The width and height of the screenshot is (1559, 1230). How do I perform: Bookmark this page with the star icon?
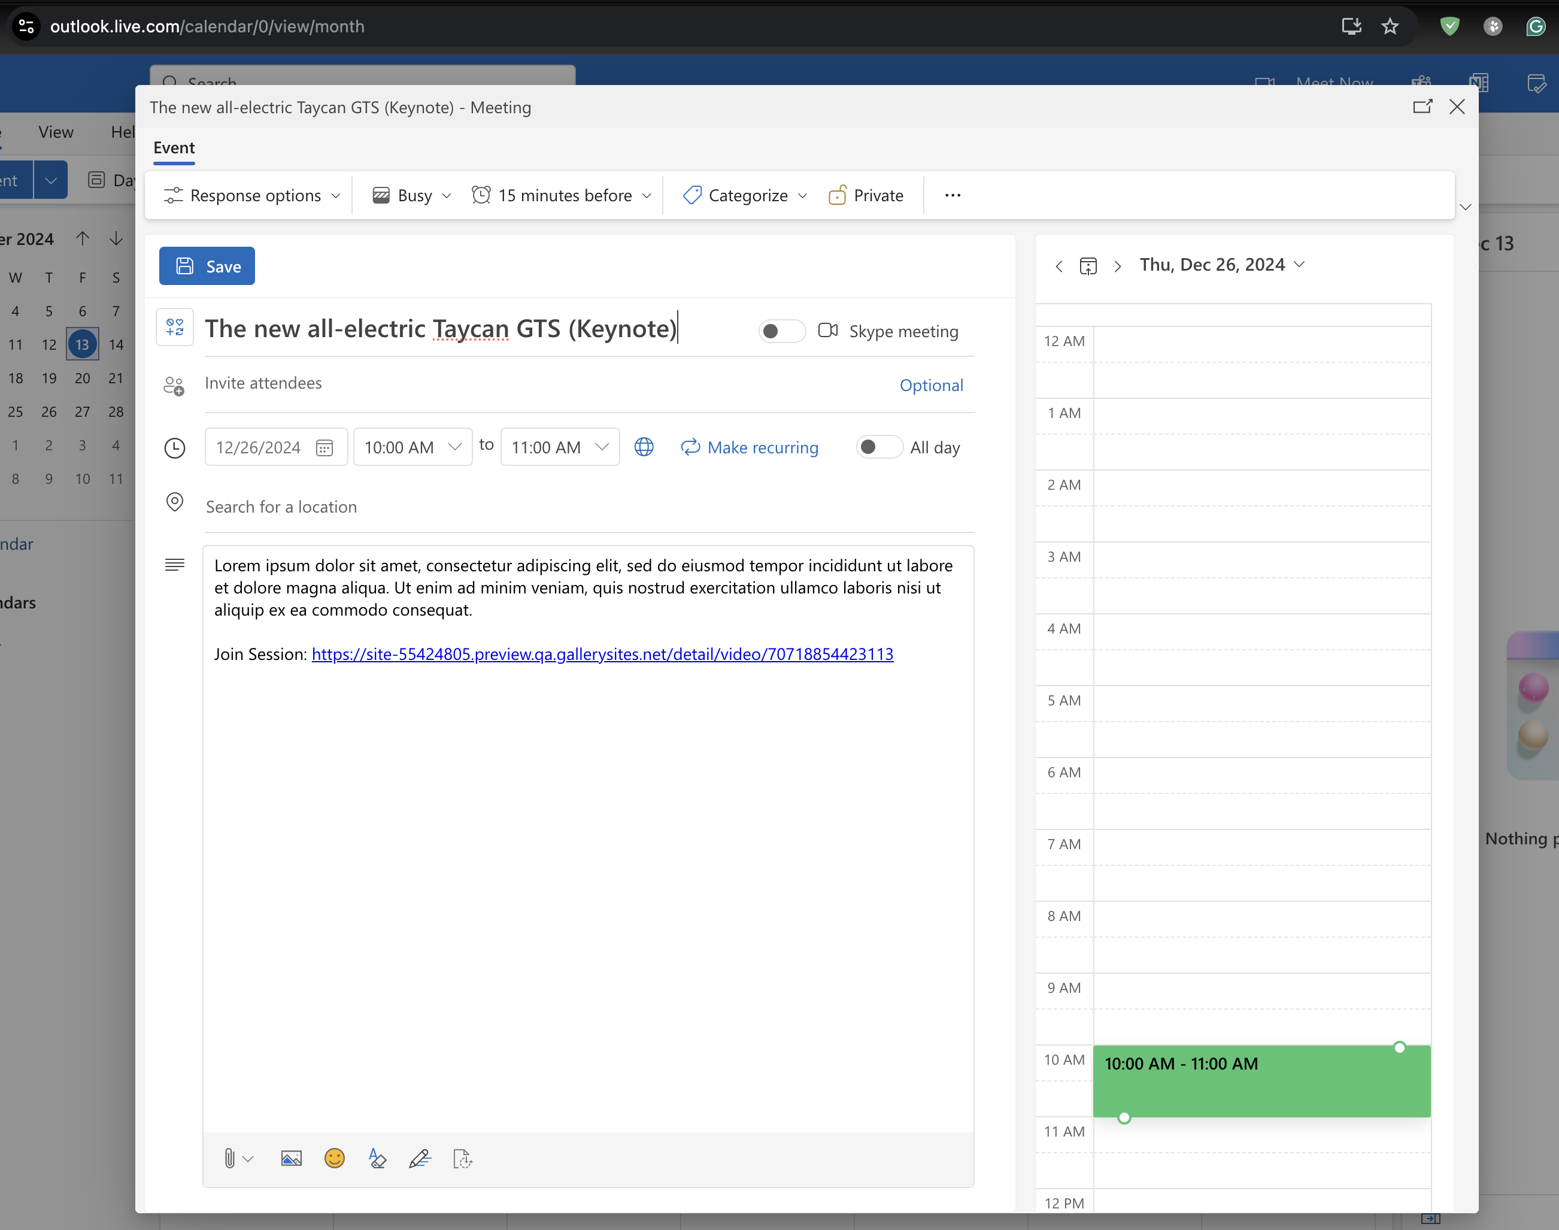tap(1390, 26)
